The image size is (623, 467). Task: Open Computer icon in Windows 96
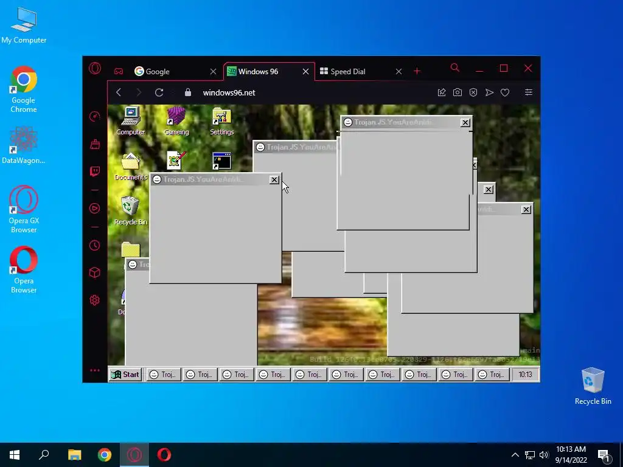[x=131, y=121]
